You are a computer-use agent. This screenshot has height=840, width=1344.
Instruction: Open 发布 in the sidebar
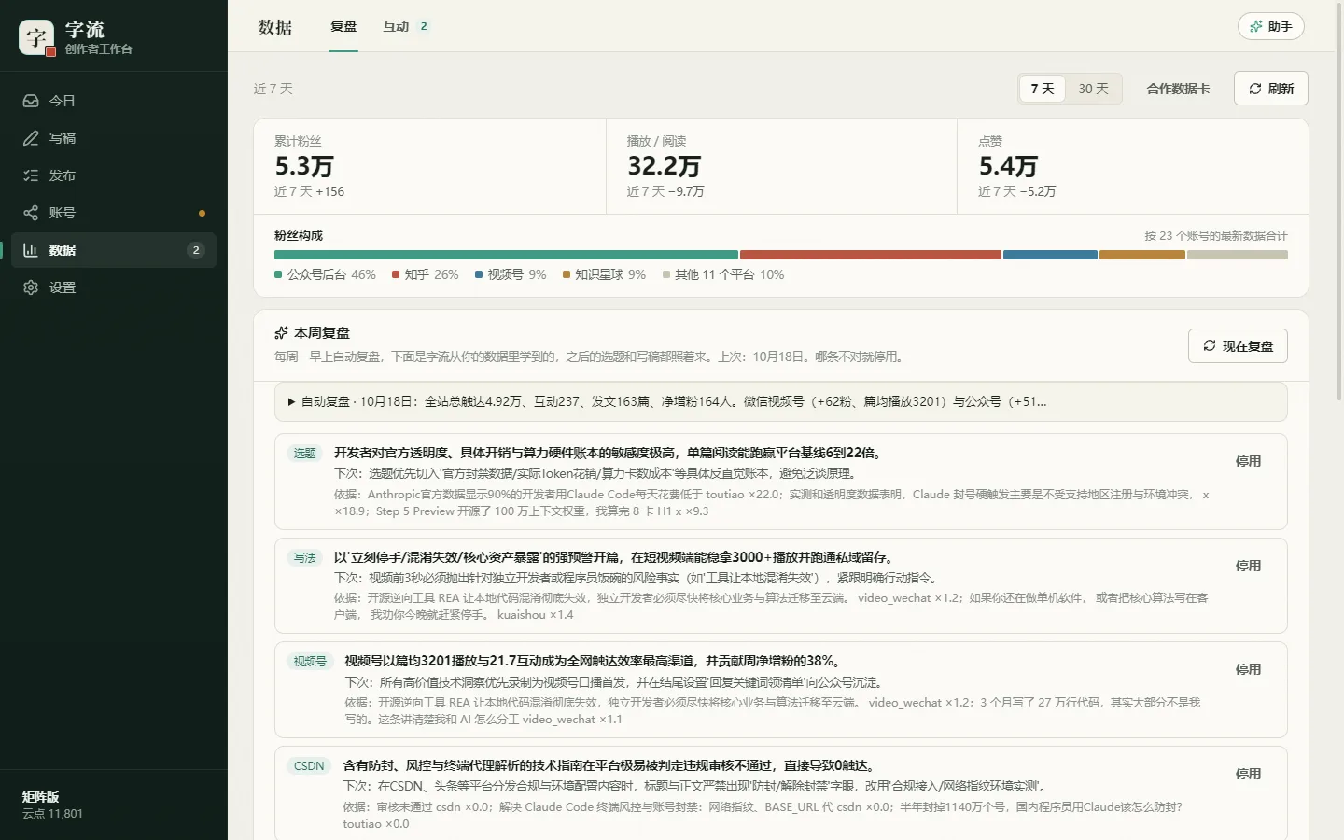(114, 175)
